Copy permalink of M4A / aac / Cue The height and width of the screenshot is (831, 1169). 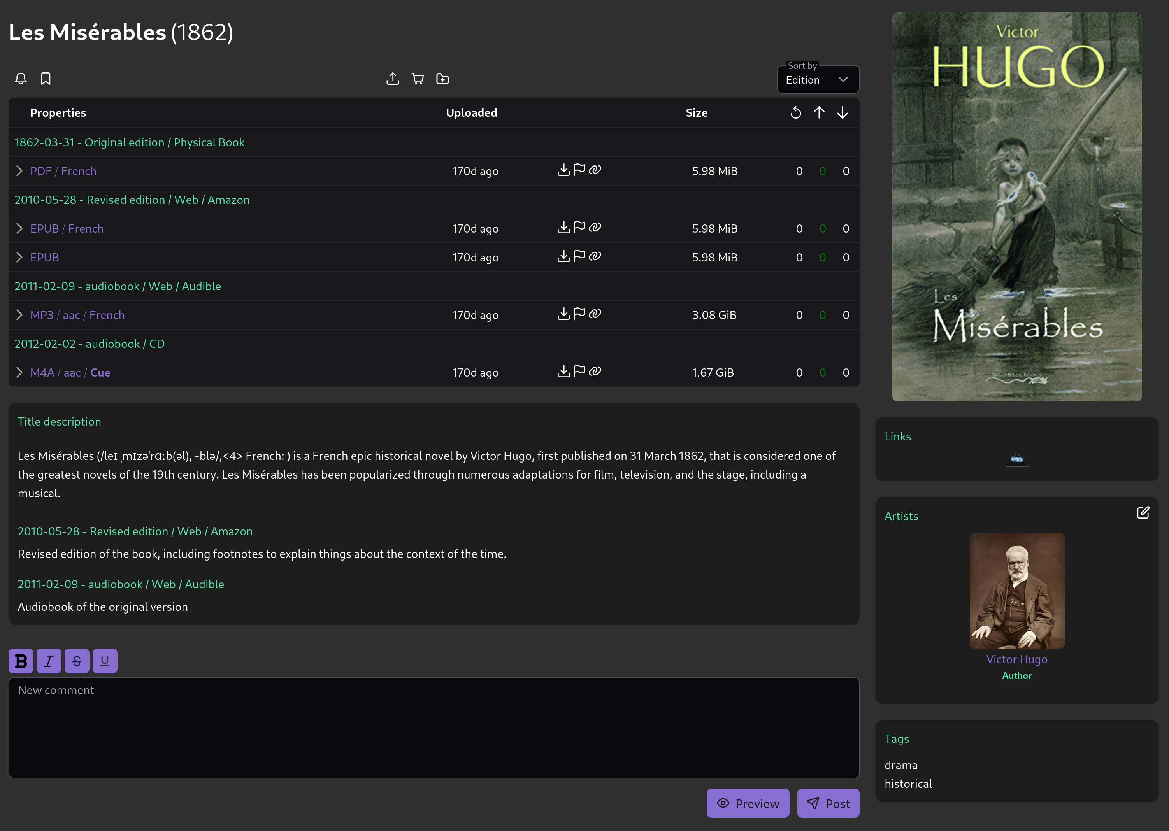[595, 372]
